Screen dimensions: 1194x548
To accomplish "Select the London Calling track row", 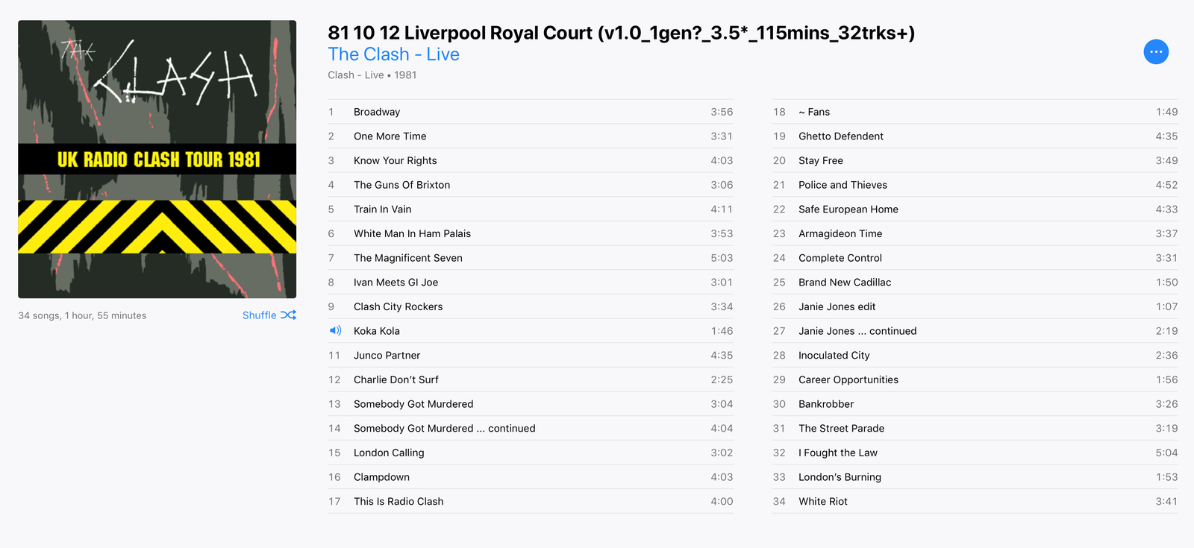I will point(389,453).
